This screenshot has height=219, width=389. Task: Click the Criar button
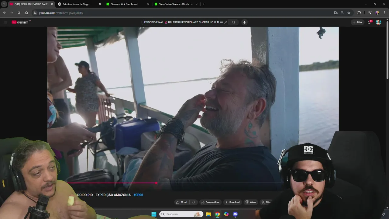coord(357,22)
